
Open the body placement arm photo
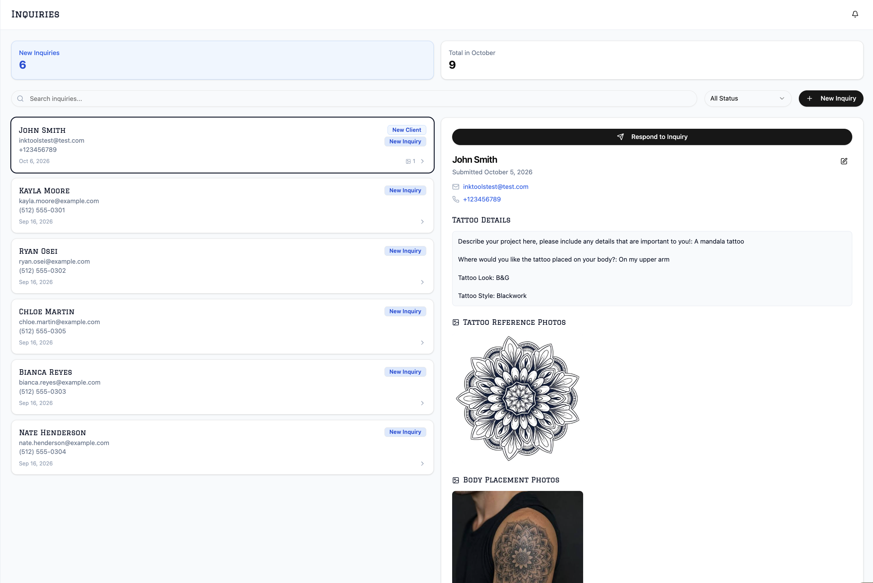pos(517,536)
